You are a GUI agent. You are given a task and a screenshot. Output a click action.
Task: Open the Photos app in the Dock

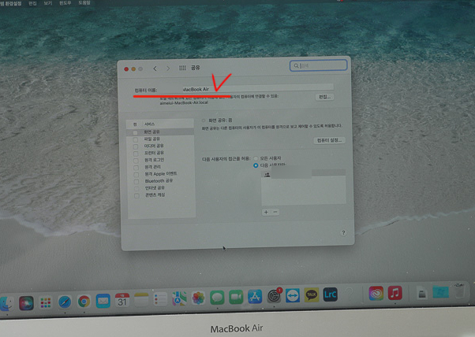click(198, 298)
